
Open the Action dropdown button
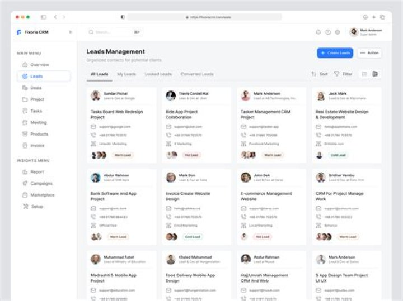pos(369,53)
